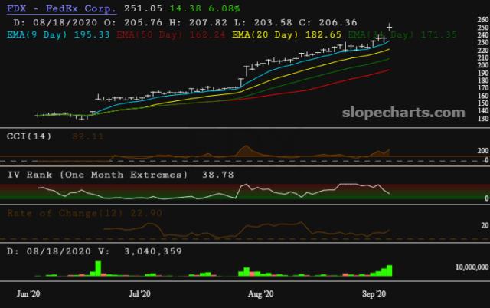This screenshot has height=308, width=490.
Task: Click the close value C: 206.36
Action: pyautogui.click(x=328, y=22)
